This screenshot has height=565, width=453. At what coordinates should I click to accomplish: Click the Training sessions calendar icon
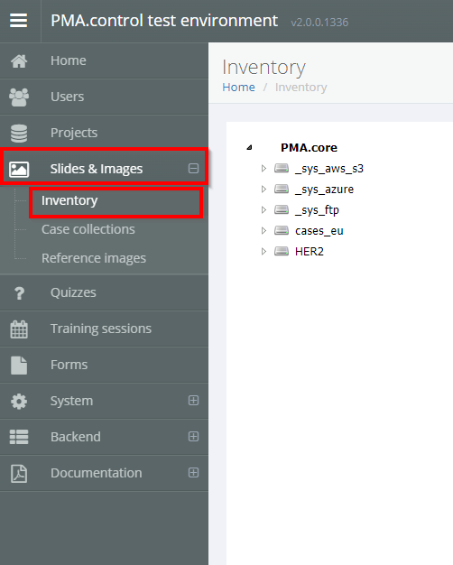(x=19, y=329)
